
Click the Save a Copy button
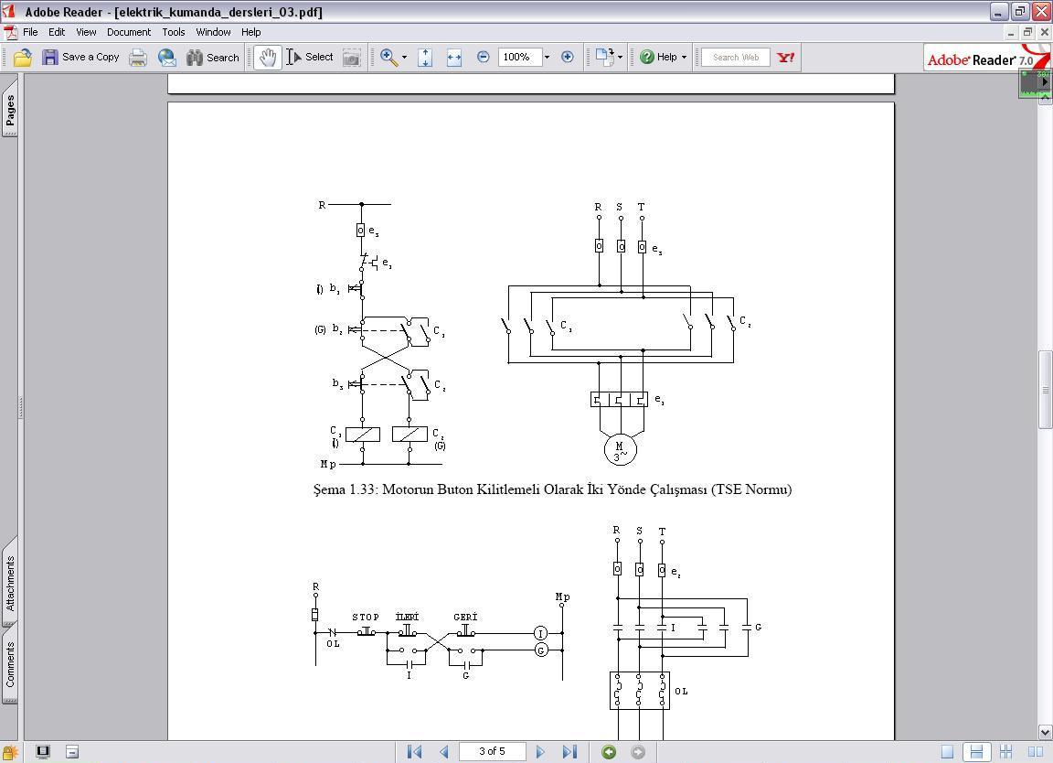click(x=80, y=57)
